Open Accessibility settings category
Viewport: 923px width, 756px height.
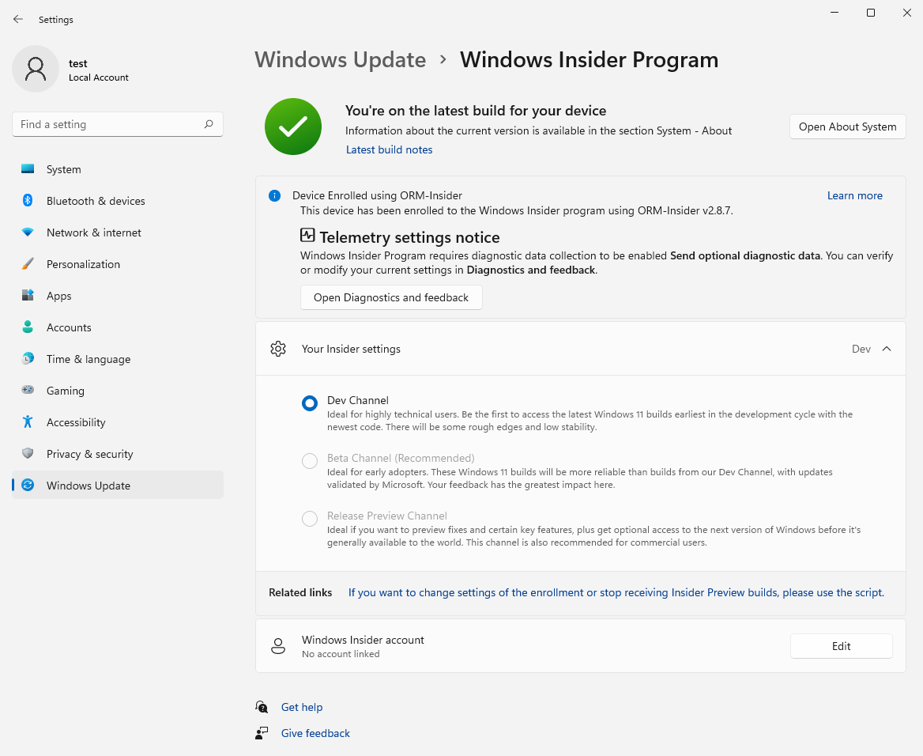pos(118,422)
